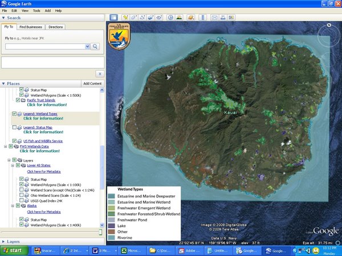
Task: Toggle the sidebar with the toolbar button
Action: pyautogui.click(x=113, y=18)
